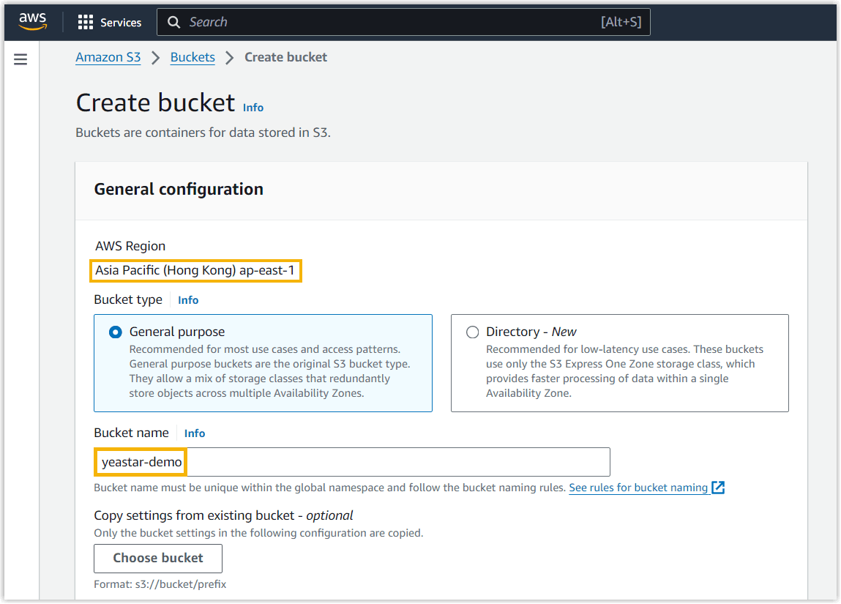Navigate to Buckets via breadcrumb
This screenshot has width=841, height=604.
193,57
